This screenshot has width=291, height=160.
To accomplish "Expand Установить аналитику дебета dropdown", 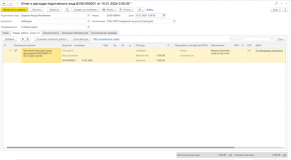I will pyautogui.click(x=52, y=39).
